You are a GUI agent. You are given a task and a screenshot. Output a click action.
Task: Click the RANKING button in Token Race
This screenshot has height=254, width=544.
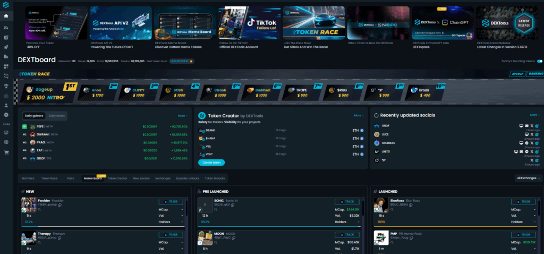pos(535,74)
